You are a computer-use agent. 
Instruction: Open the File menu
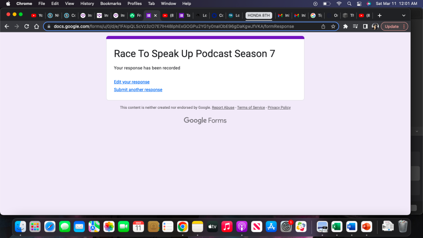click(42, 4)
